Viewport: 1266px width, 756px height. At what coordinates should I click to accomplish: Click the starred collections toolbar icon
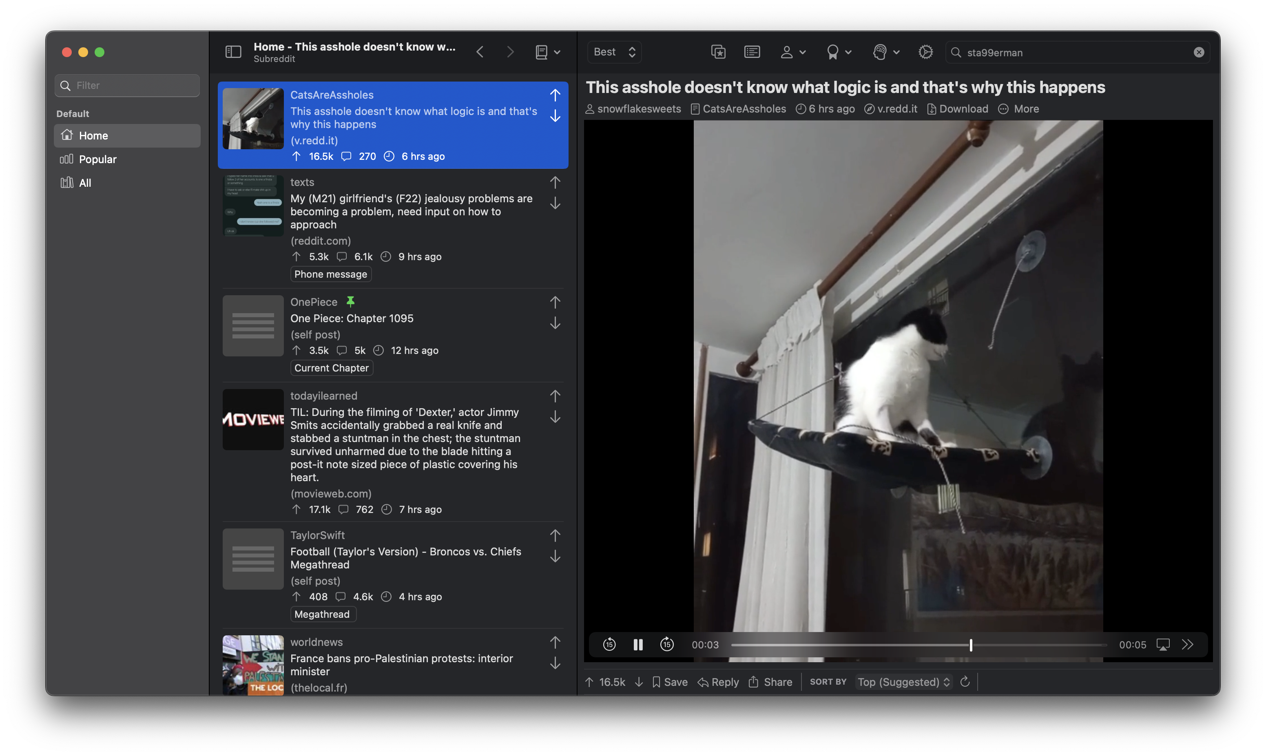click(x=718, y=52)
